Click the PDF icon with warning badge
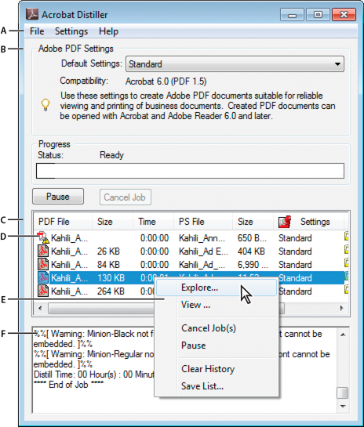Screen dimensions: 364x427 43,237
